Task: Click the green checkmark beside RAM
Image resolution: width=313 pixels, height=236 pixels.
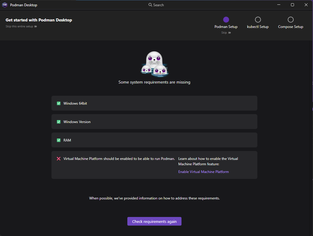Action: [59, 140]
